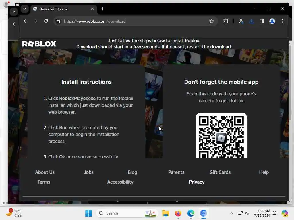294x220 pixels.
Task: Click the taskbar Search box
Action: point(127,213)
